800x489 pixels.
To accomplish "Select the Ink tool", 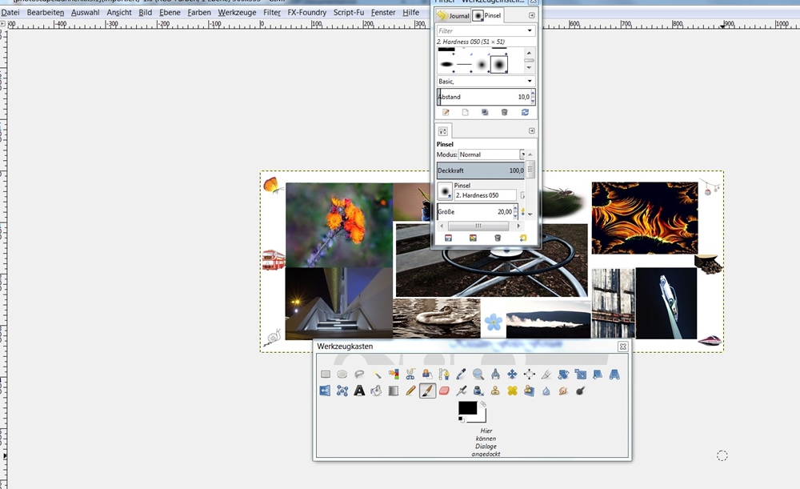I will [478, 391].
